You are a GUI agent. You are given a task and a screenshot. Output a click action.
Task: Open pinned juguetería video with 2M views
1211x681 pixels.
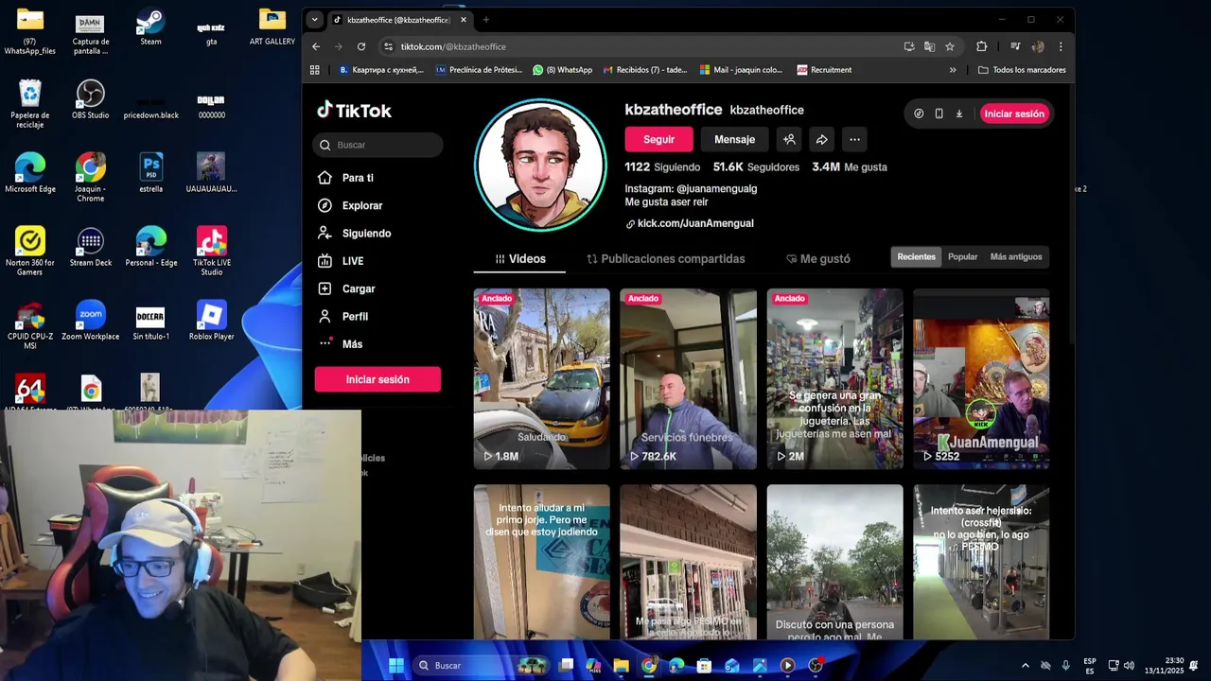pos(834,378)
